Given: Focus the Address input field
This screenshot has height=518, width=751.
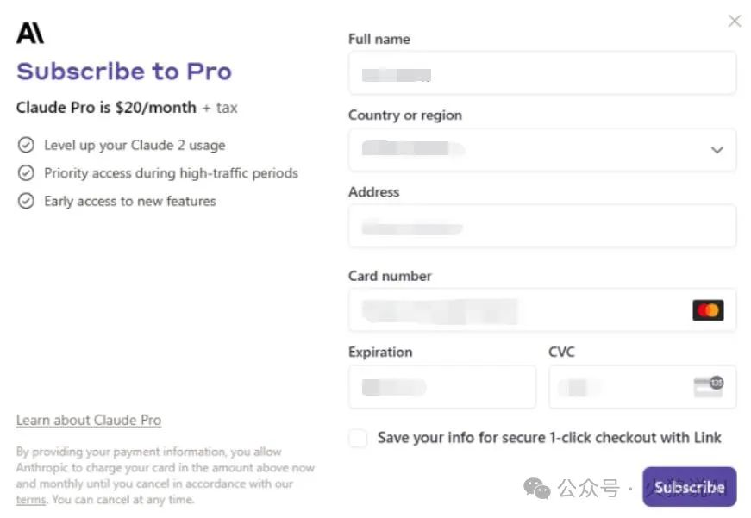Looking at the screenshot, I should (542, 226).
